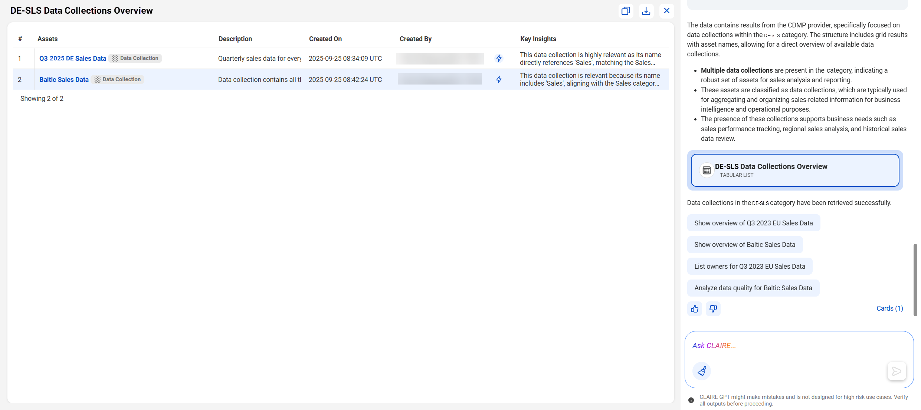
Task: Click row number 2 cell
Action: (x=20, y=80)
